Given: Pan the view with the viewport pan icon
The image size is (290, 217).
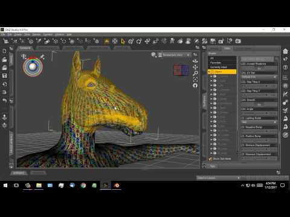Looking at the screenshot, I should tap(195, 67).
